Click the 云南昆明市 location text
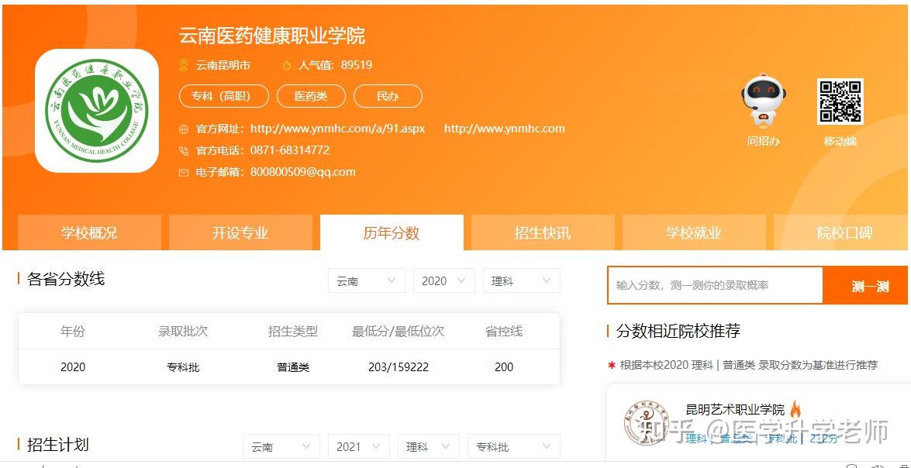Screen dimensions: 911x468 [223, 65]
